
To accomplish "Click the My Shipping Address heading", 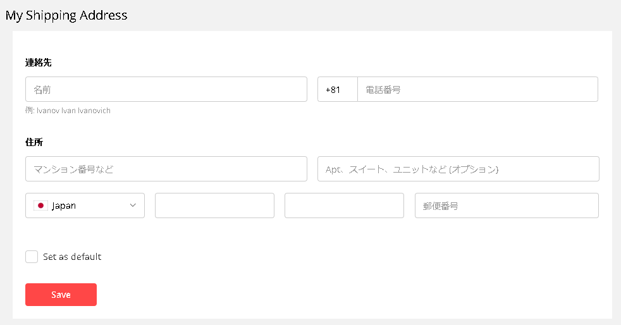I will 66,15.
